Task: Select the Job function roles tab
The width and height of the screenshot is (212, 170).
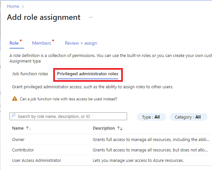Action: click(x=30, y=74)
